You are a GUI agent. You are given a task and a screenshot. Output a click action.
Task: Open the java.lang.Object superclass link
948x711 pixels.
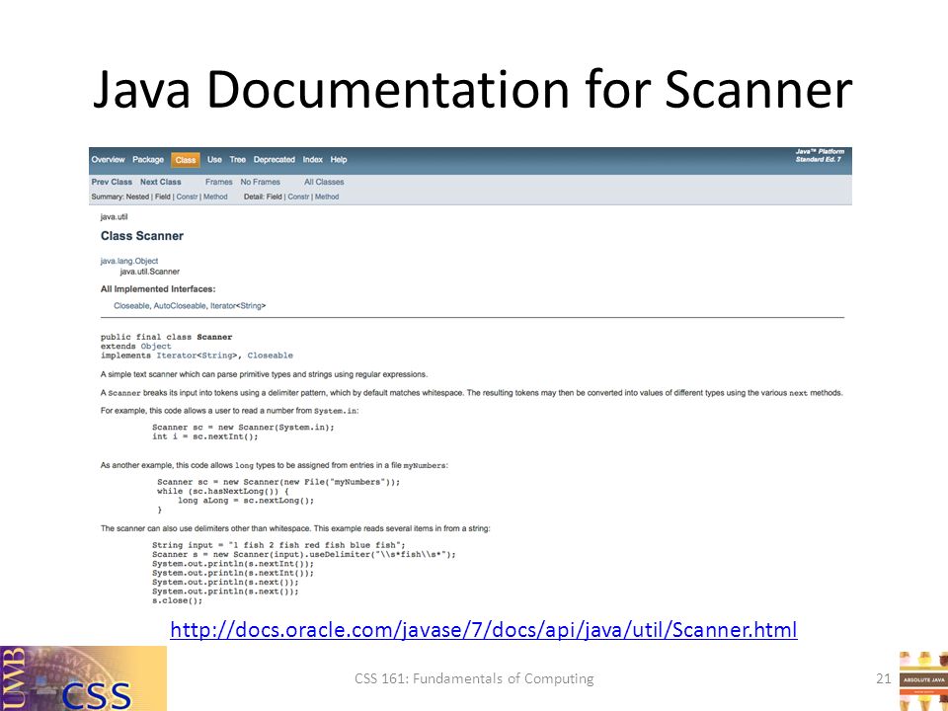tap(129, 261)
